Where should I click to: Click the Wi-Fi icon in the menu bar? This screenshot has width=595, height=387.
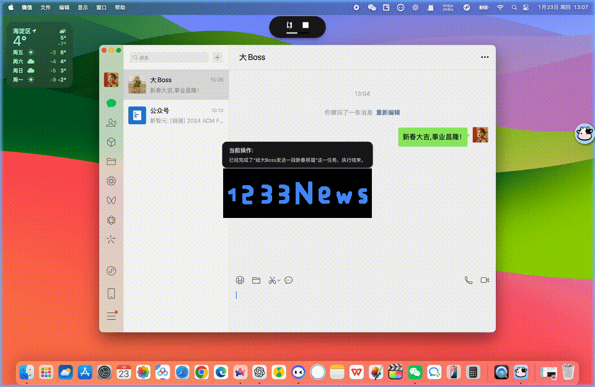point(500,7)
